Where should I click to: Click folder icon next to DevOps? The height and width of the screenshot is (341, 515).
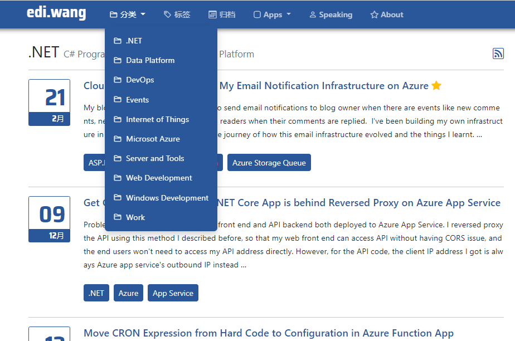117,80
